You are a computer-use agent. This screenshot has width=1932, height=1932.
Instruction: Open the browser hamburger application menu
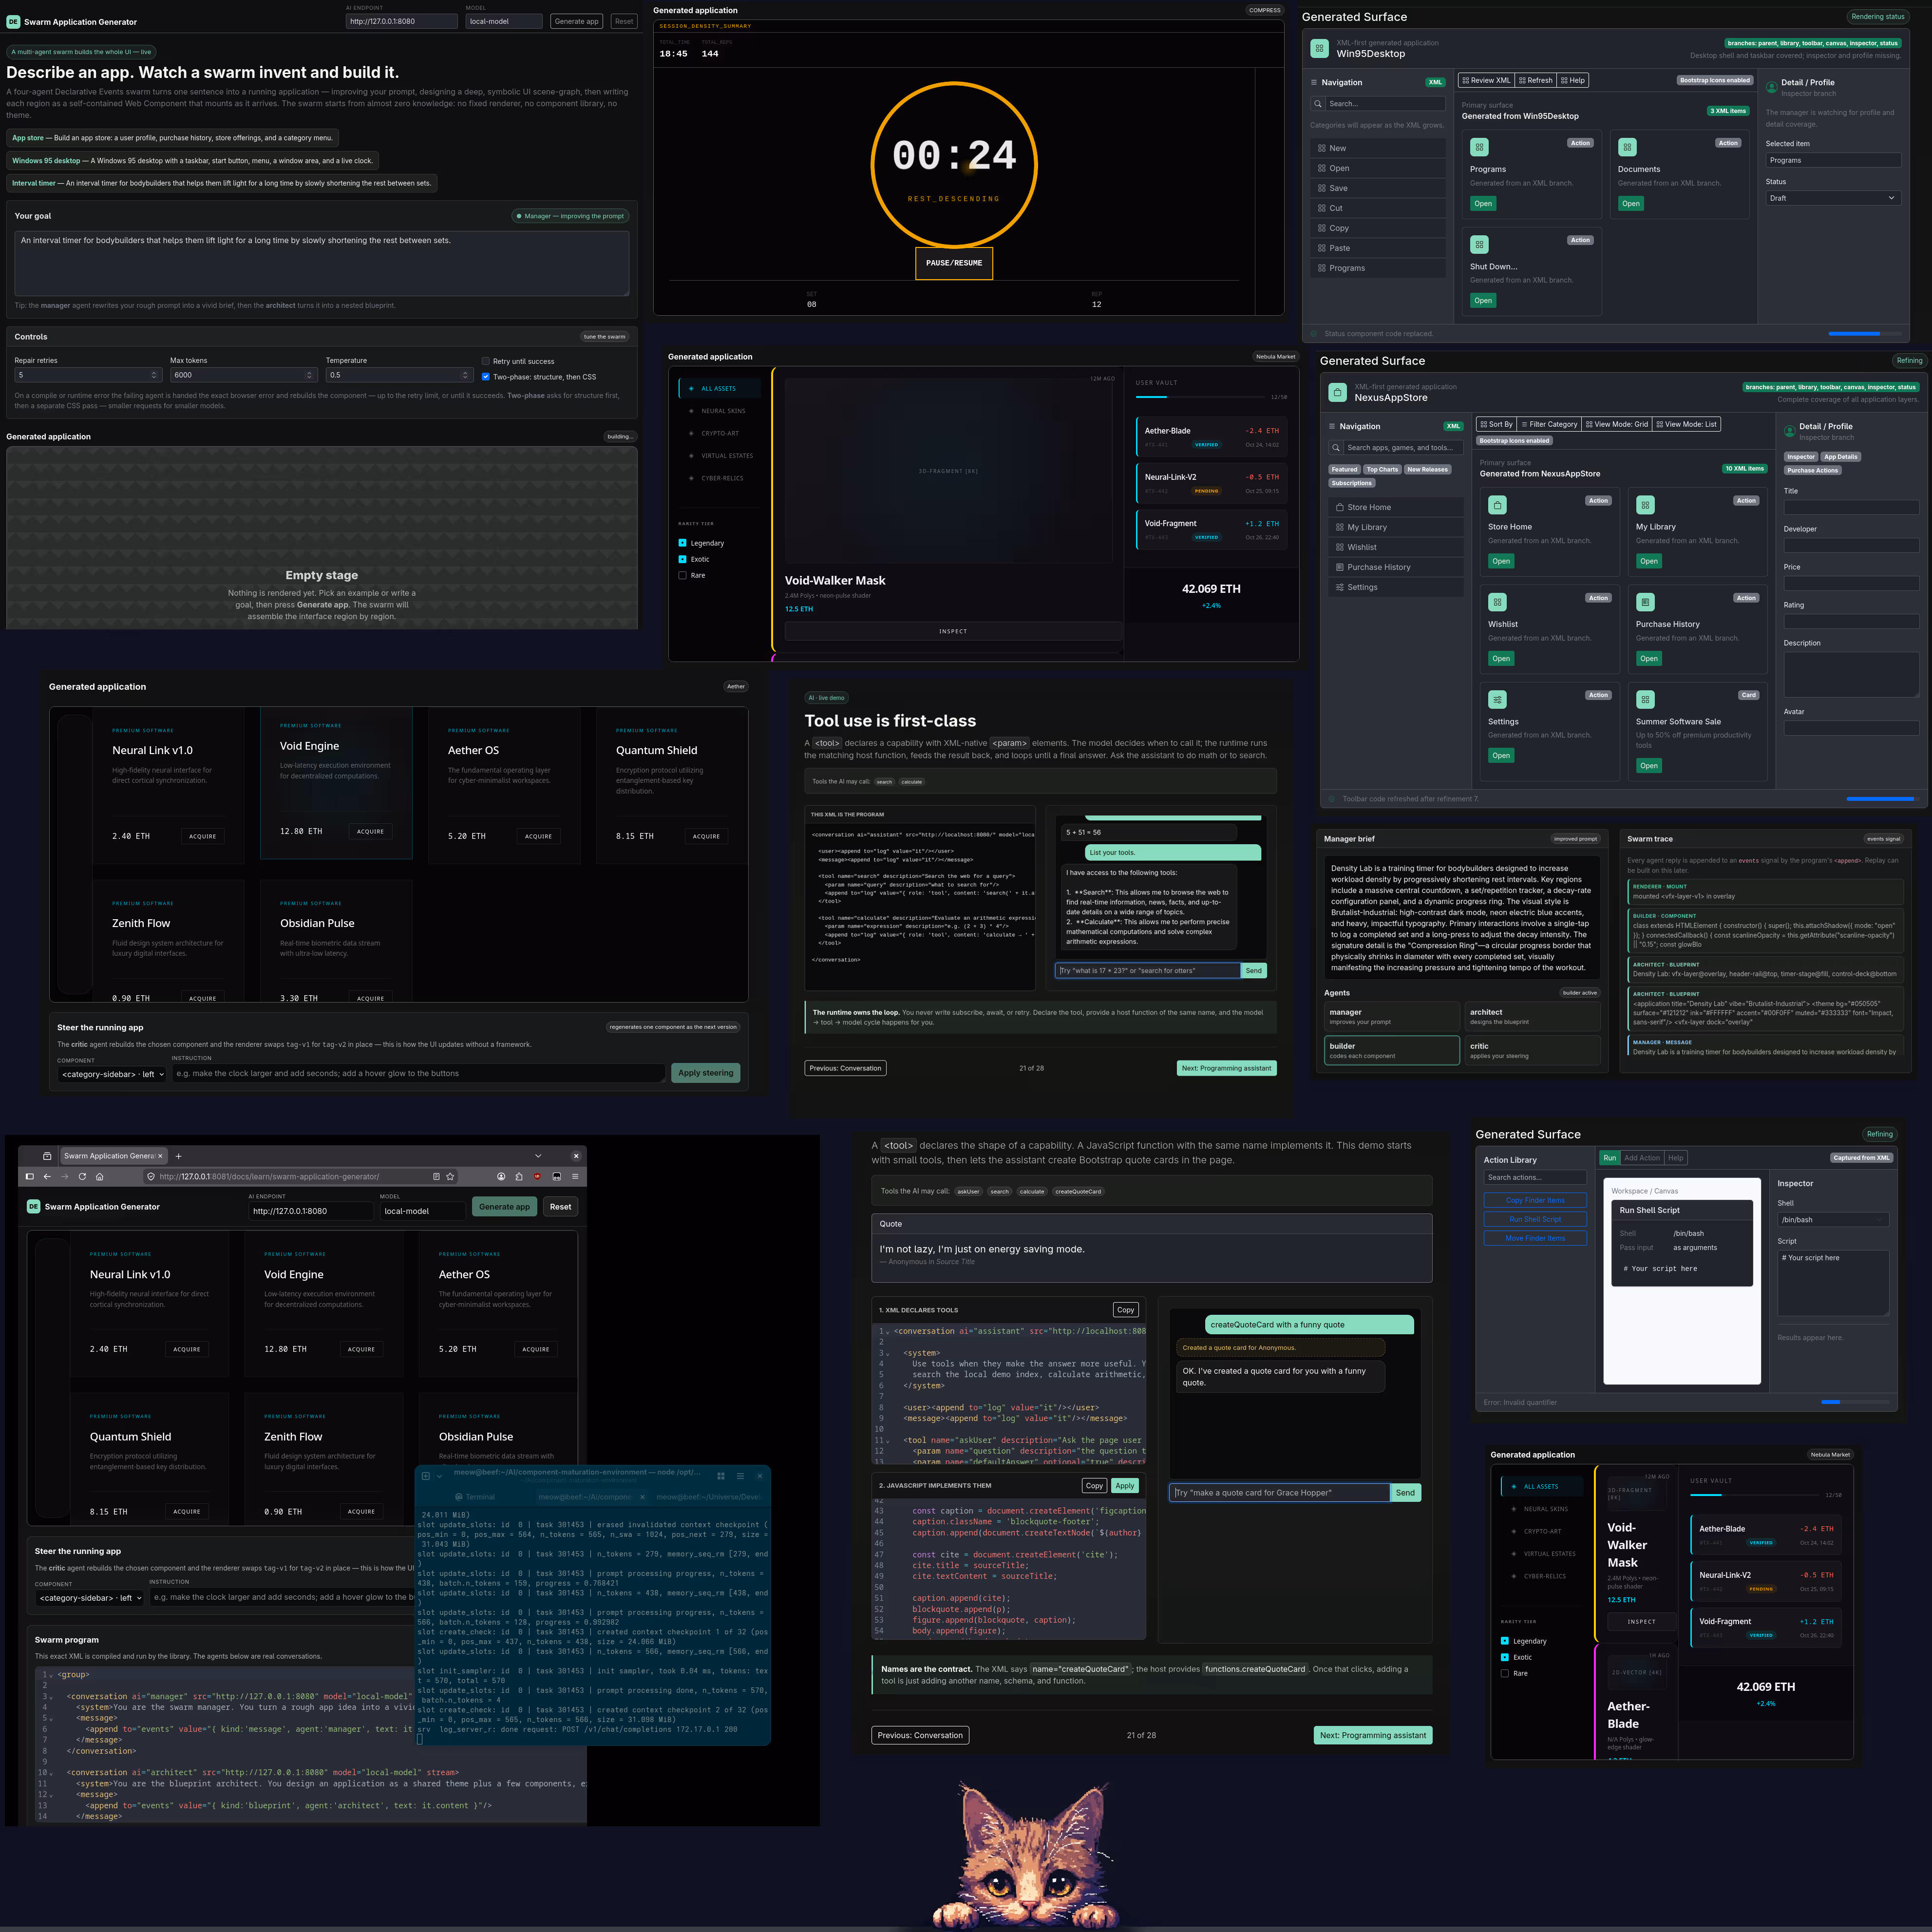coord(575,1176)
